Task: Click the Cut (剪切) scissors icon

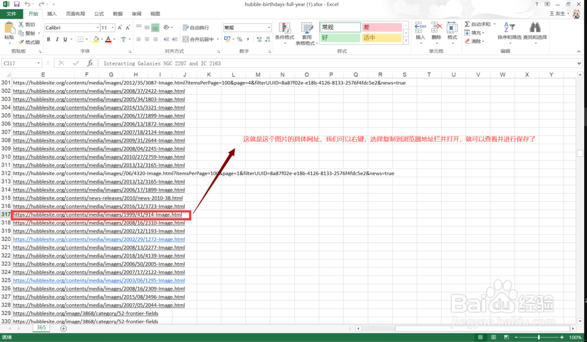Action: tap(21, 24)
